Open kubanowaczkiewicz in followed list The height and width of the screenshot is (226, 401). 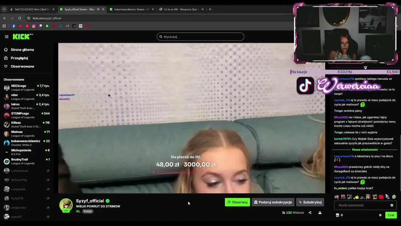pos(27,143)
